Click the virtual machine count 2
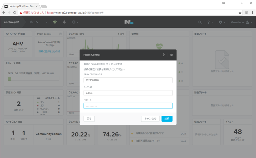 18,104
